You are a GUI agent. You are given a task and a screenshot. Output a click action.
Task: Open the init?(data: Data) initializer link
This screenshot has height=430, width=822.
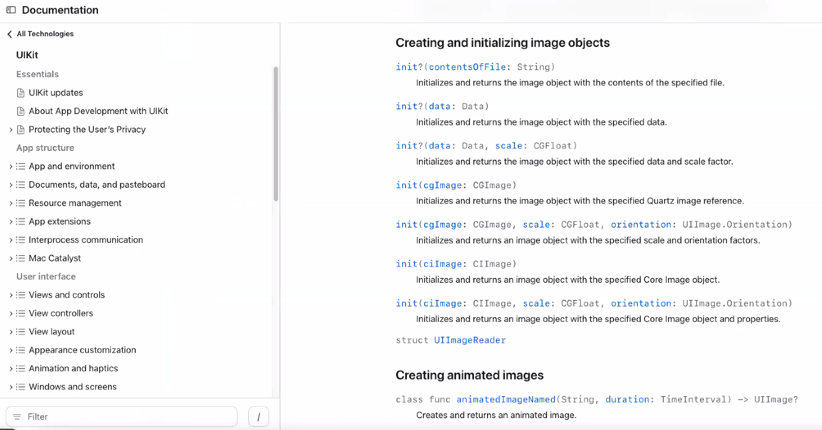pyautogui.click(x=442, y=106)
